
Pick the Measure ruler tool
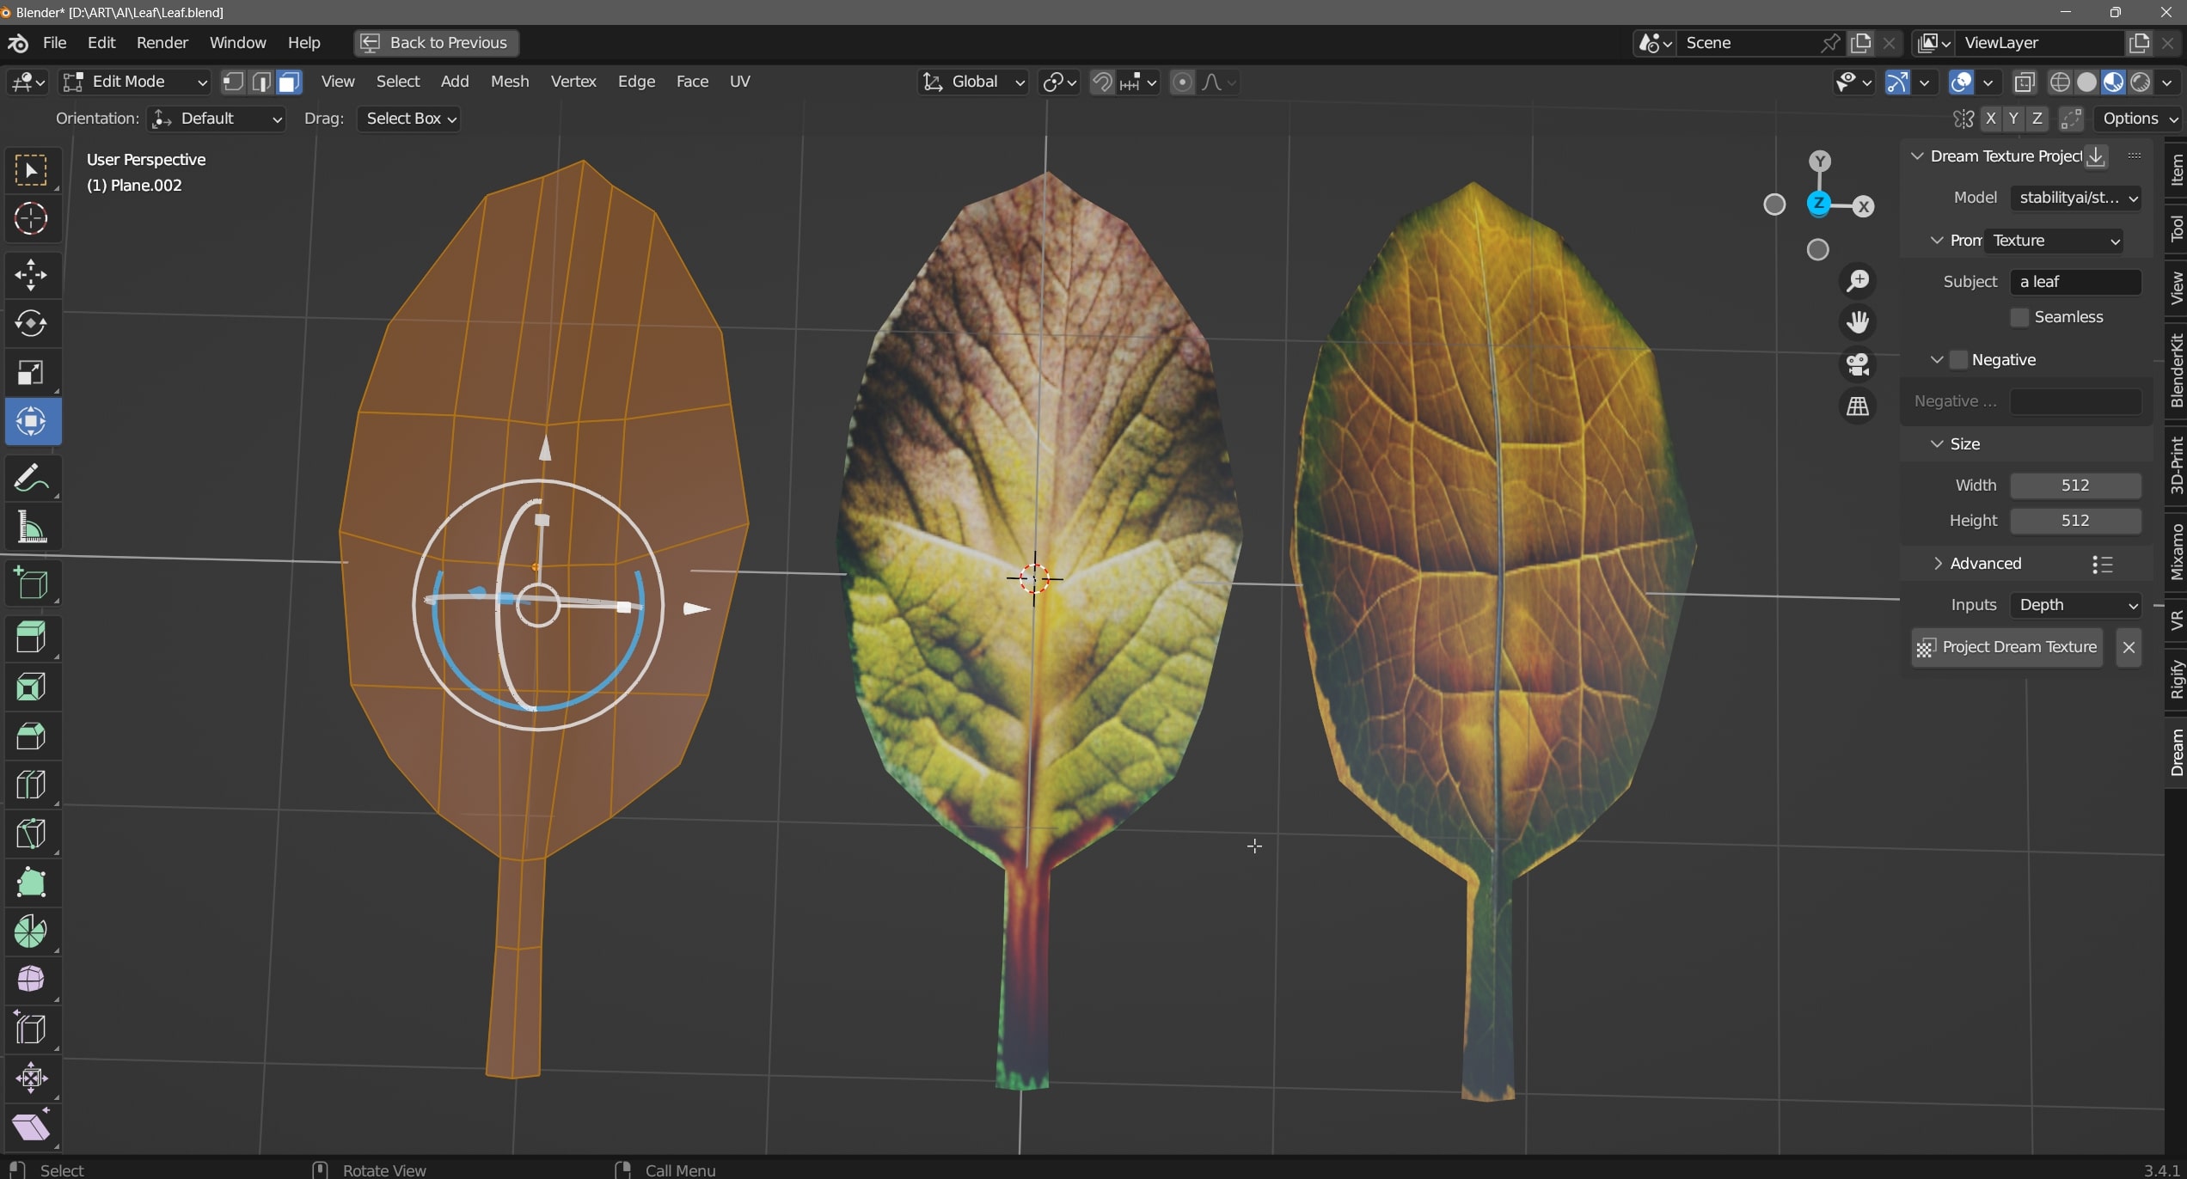pyautogui.click(x=31, y=527)
